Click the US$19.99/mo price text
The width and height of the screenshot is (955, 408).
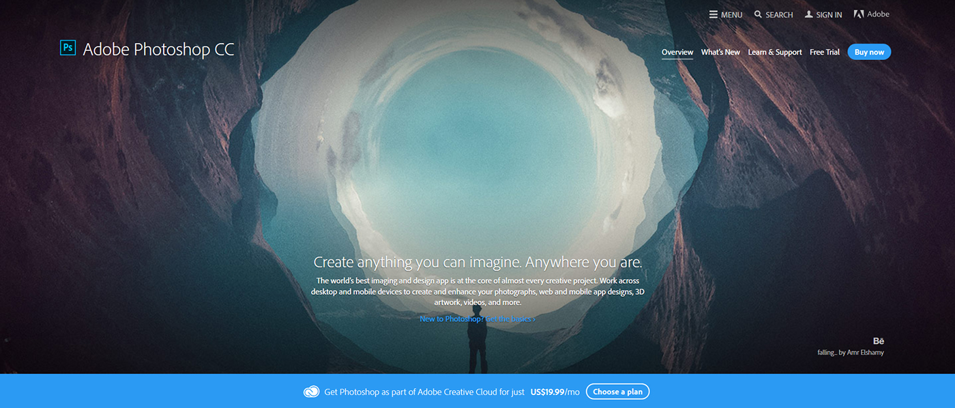(555, 392)
